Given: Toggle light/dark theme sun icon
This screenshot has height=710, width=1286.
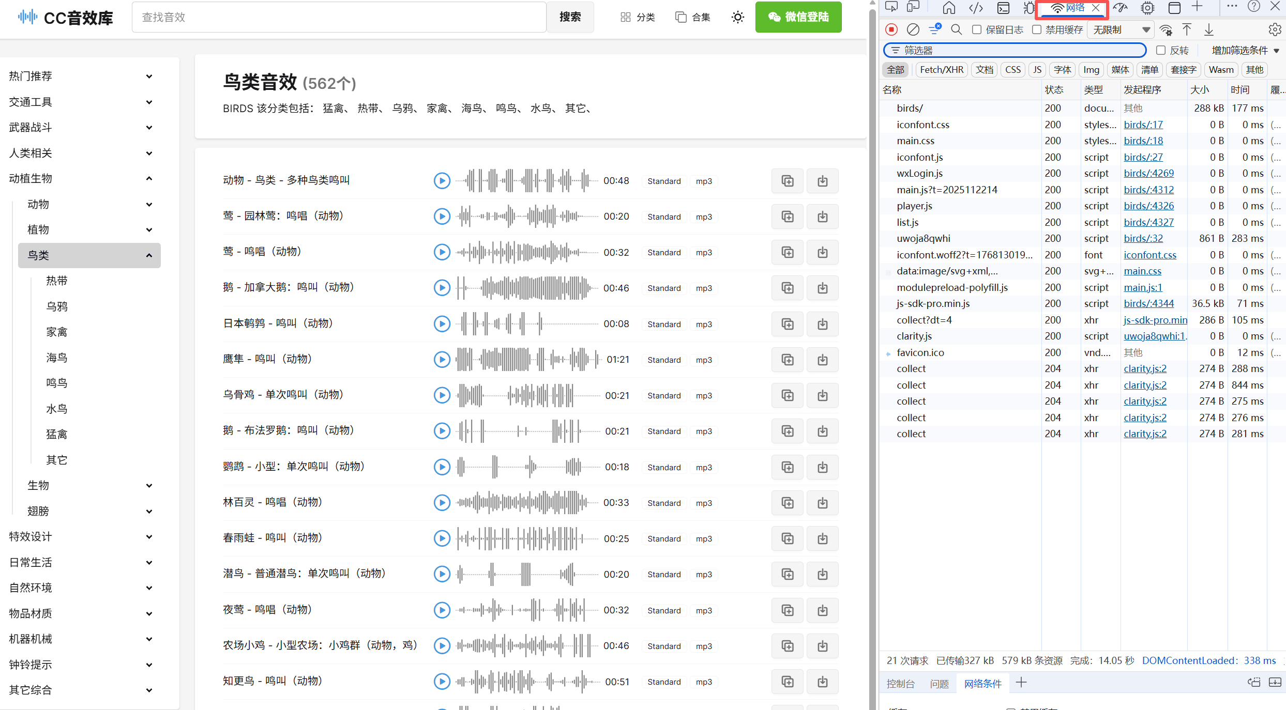Looking at the screenshot, I should [737, 17].
